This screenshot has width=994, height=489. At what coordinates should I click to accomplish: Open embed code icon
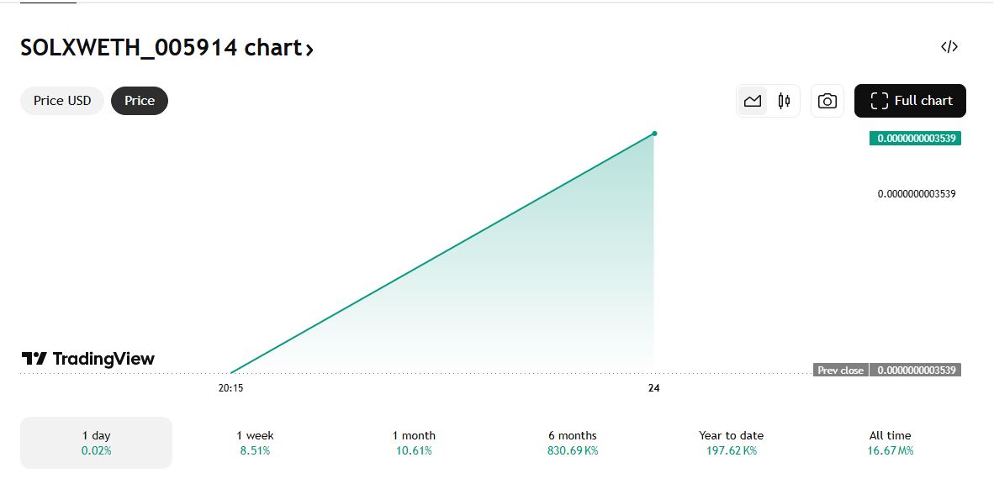click(949, 47)
